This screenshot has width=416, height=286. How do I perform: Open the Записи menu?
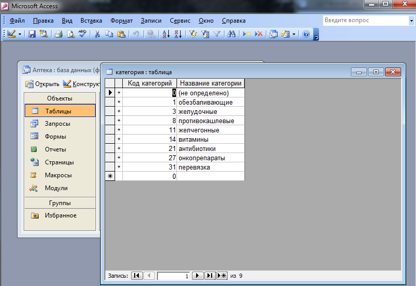pyautogui.click(x=151, y=21)
